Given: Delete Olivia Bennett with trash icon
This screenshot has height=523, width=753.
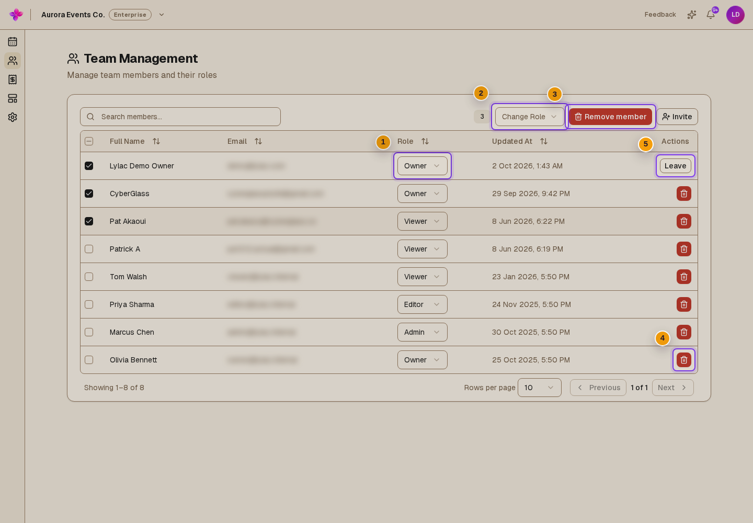Looking at the screenshot, I should pyautogui.click(x=684, y=360).
